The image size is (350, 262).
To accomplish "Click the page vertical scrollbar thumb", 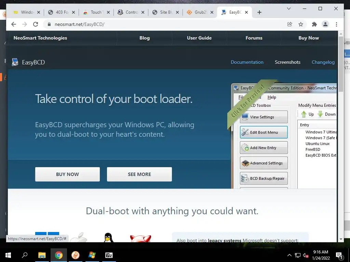I will [x=341, y=63].
